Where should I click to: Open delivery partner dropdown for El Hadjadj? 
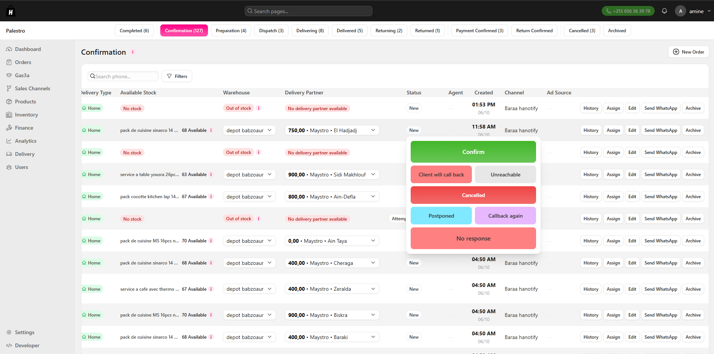pos(332,130)
